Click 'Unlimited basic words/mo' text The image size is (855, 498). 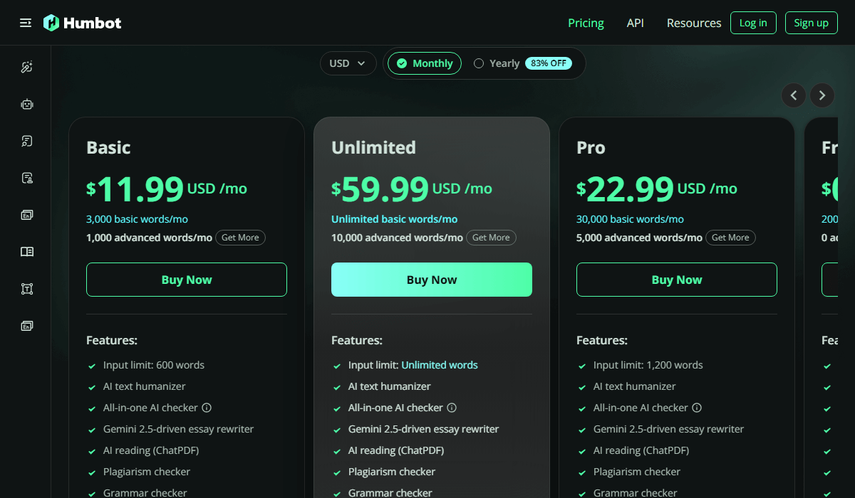[395, 219]
